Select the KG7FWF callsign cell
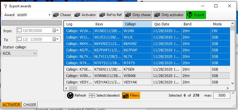The image size is (238, 110). click(138, 50)
